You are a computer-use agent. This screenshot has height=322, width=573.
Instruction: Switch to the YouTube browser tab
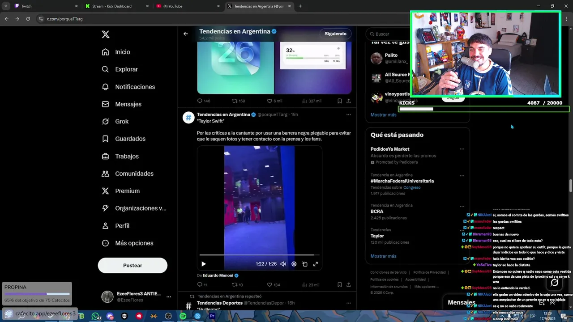188,6
